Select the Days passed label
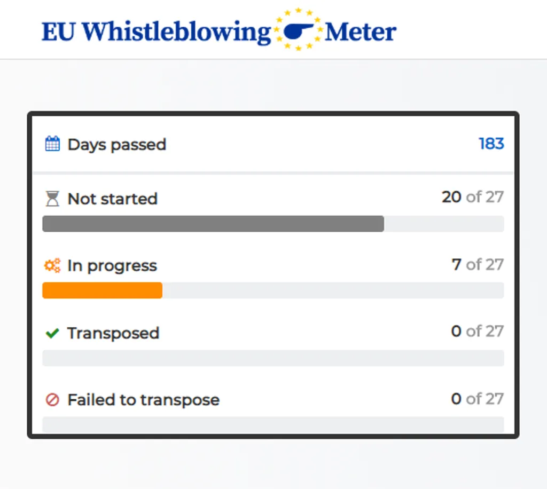547x489 pixels. tap(116, 144)
